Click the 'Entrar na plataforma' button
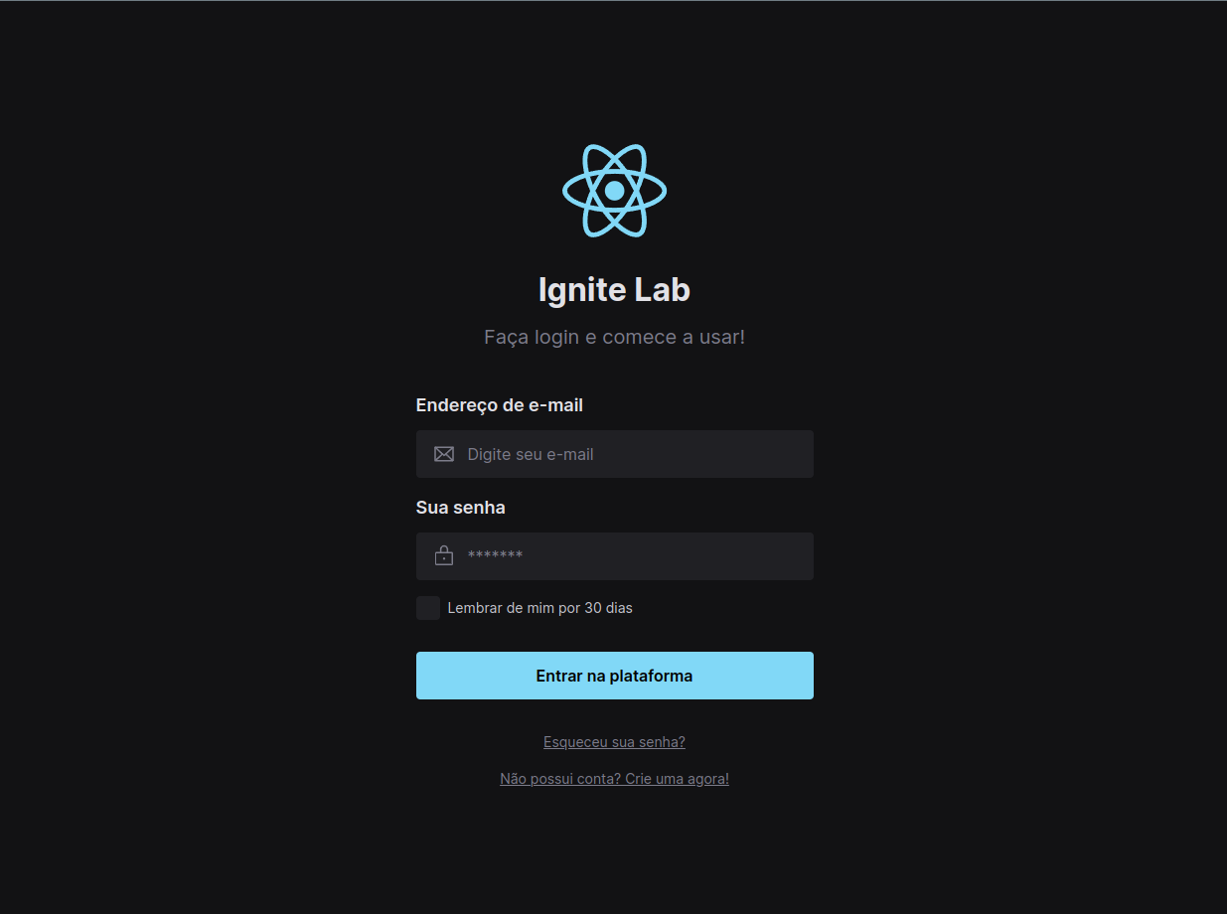The height and width of the screenshot is (914, 1227). pyautogui.click(x=614, y=676)
